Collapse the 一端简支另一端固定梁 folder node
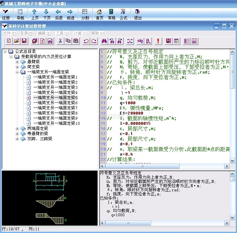237x233 pixels. [17, 72]
